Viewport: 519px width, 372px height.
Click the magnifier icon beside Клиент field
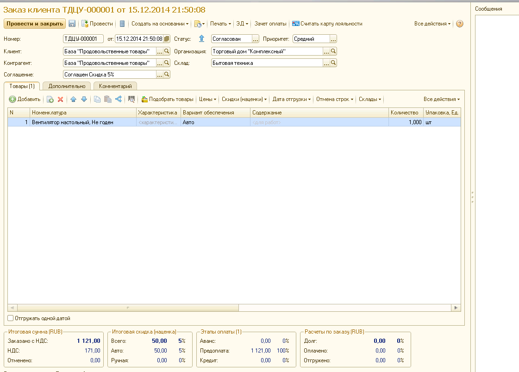pos(167,51)
